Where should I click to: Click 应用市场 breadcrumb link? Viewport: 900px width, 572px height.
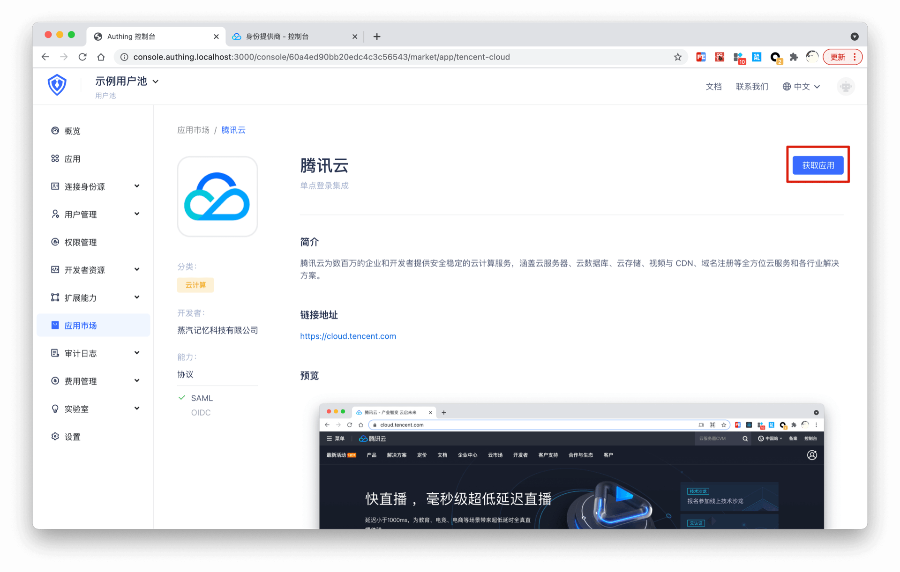click(193, 130)
